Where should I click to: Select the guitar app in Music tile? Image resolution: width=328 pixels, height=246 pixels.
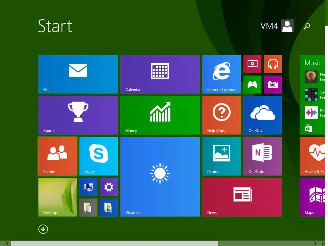(311, 77)
